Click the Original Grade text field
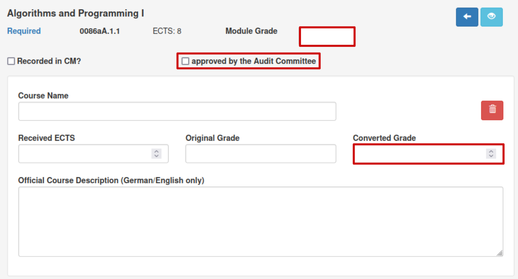 [x=261, y=154]
